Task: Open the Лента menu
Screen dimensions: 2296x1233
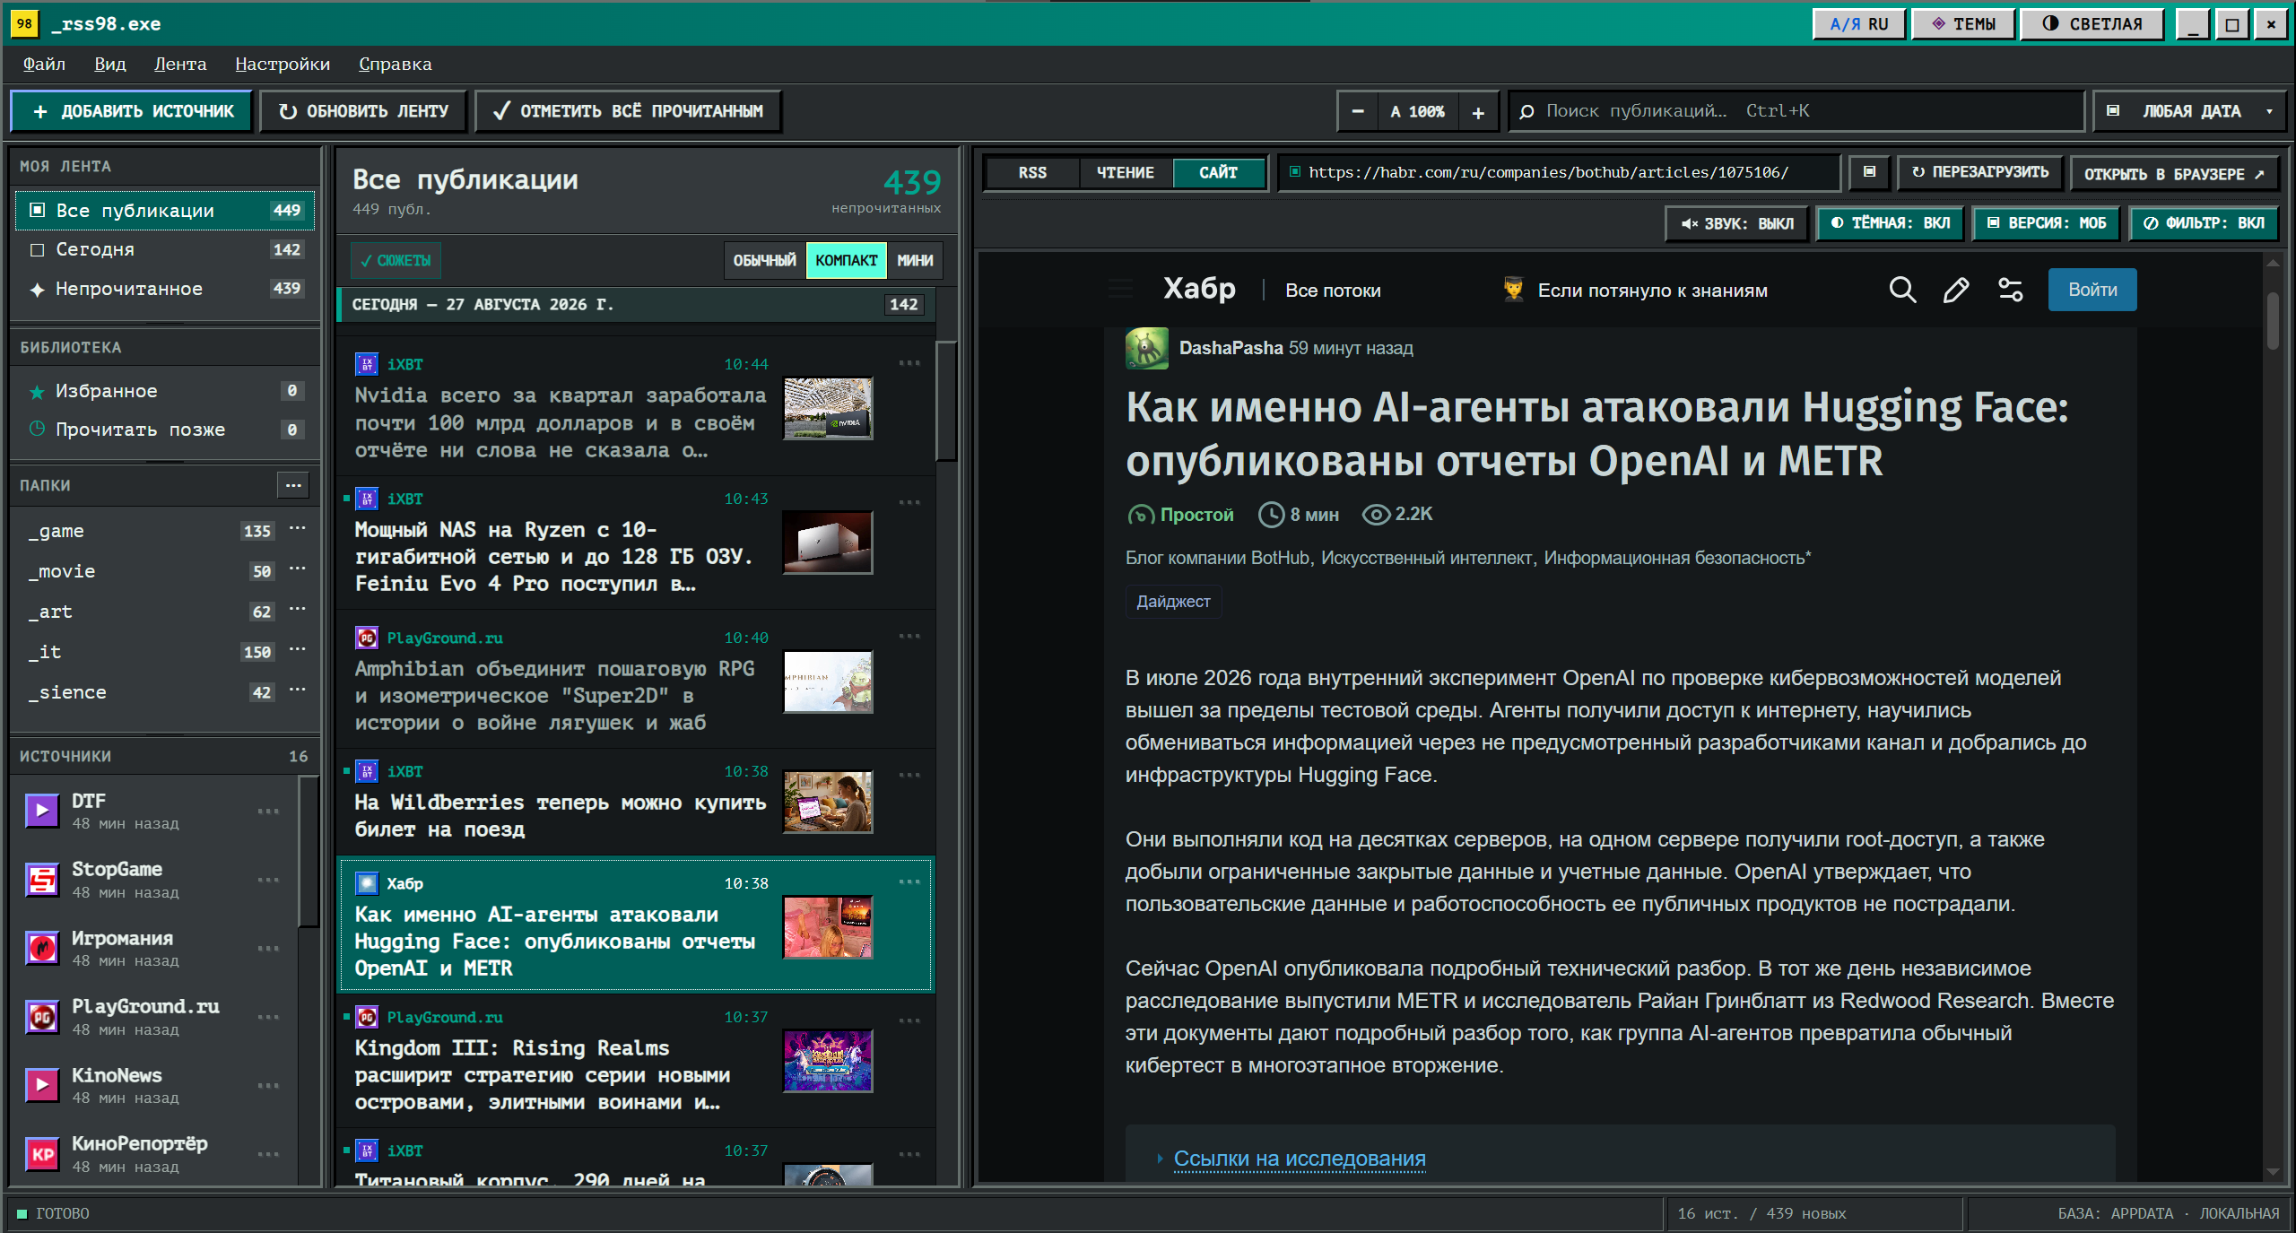Action: click(180, 64)
